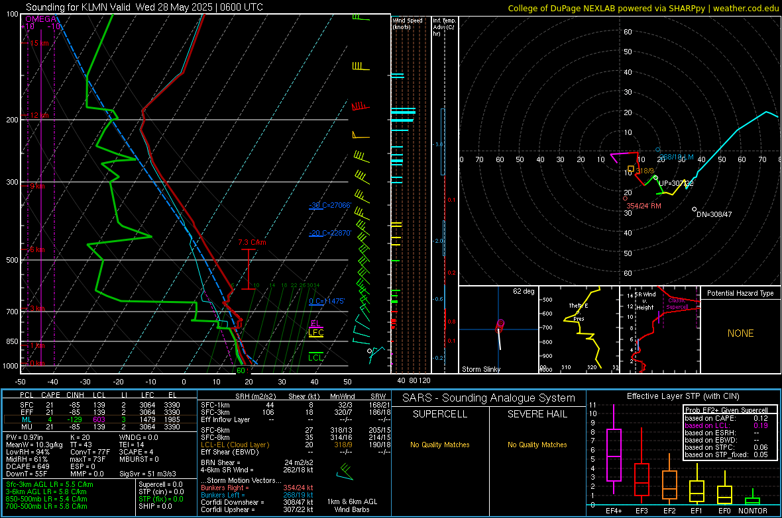Click the 'LCL-EL (Cloud Layer)' row label

point(235,445)
